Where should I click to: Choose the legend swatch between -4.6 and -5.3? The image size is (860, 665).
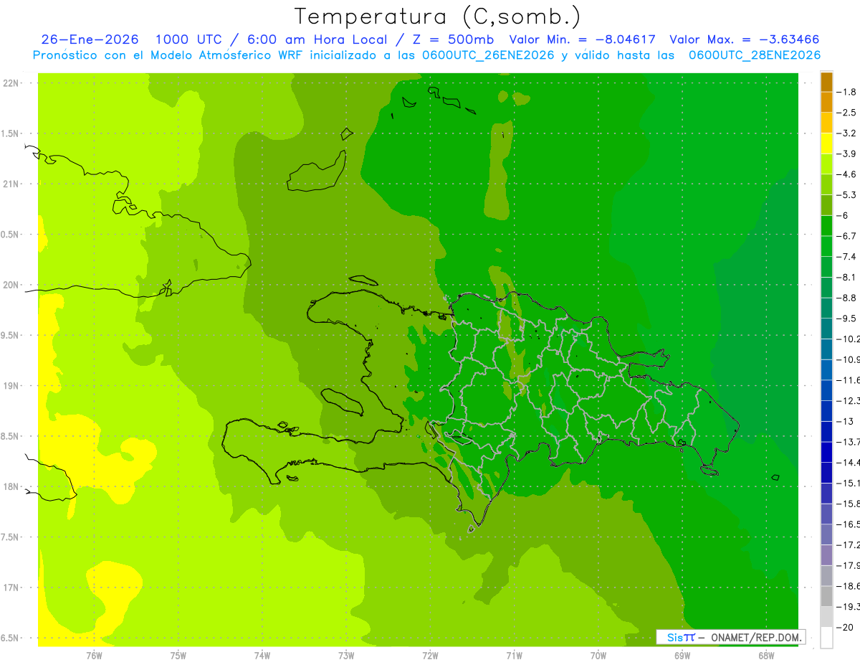[x=826, y=184]
